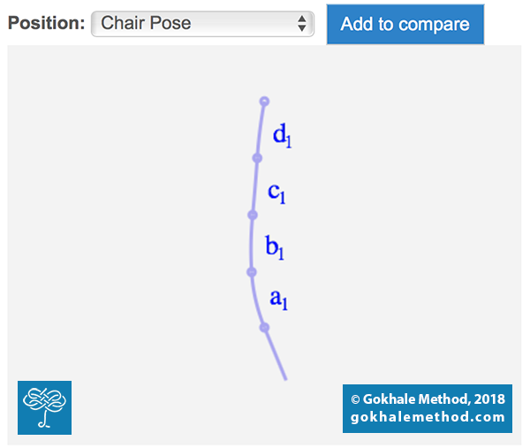Click the Gokhale Method tree logo icon
The width and height of the screenshot is (530, 448).
coord(45,407)
